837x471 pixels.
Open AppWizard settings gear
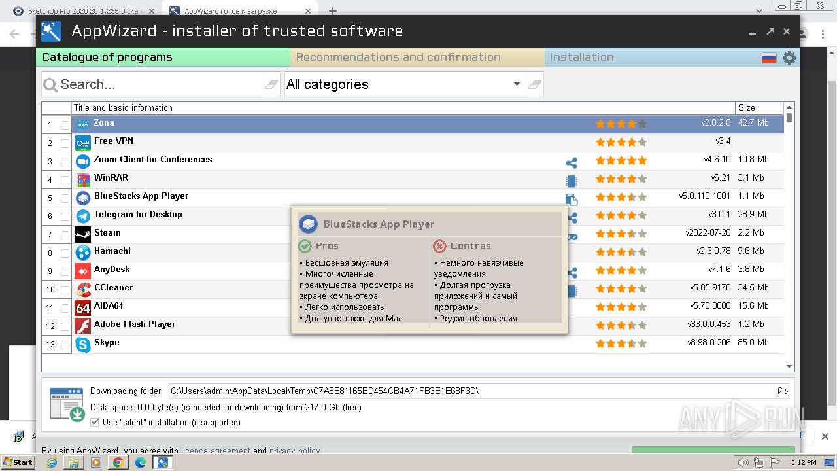click(x=789, y=58)
